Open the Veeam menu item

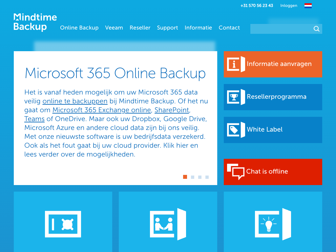pyautogui.click(x=114, y=28)
